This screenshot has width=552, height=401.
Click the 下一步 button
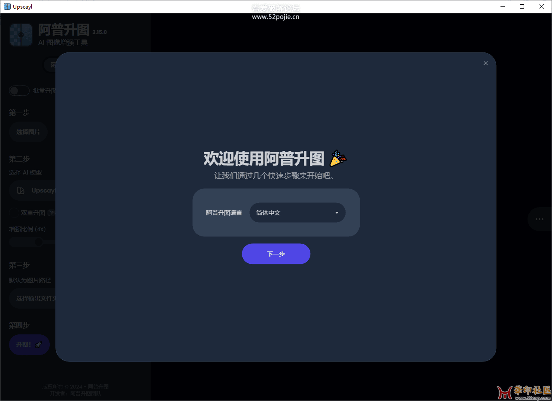[x=276, y=254]
